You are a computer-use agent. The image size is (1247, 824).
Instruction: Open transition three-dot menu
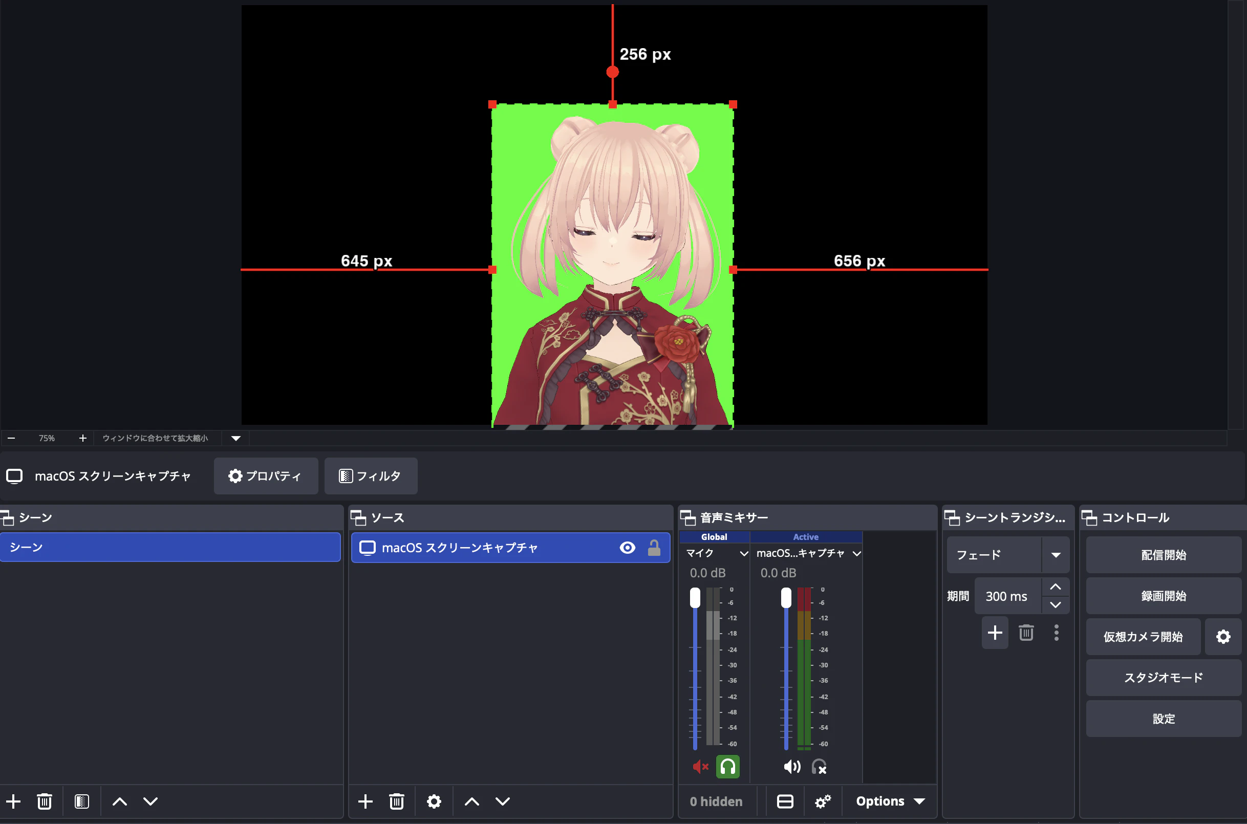coord(1056,633)
